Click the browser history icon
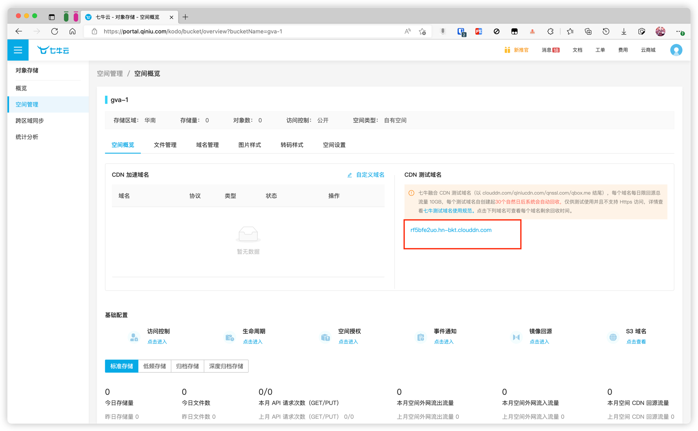The image size is (698, 431). 606,31
